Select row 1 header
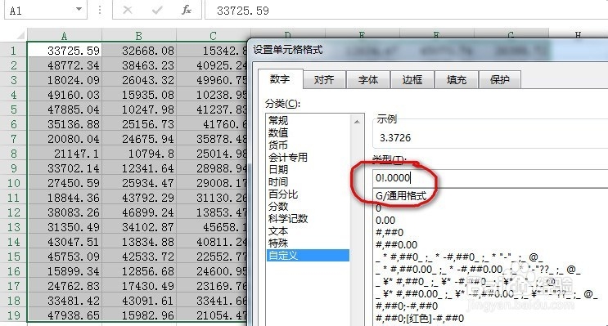This screenshot has height=326, width=608. (13, 51)
